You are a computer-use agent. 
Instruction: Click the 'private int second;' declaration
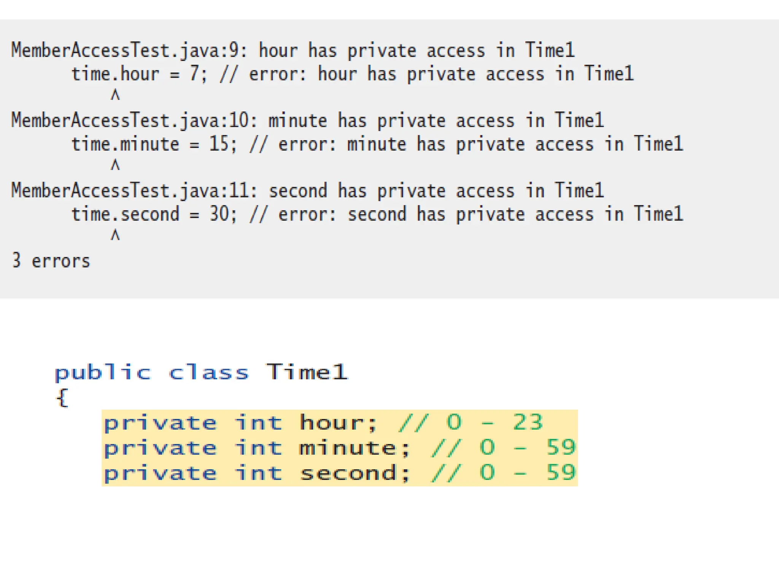point(257,473)
